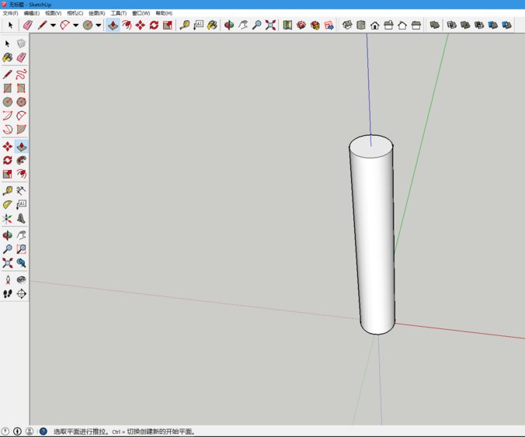The height and width of the screenshot is (437, 525).
Task: Open the 帮助(H) menu
Action: tap(164, 13)
